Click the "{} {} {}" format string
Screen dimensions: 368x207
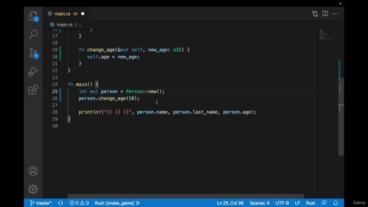point(117,112)
